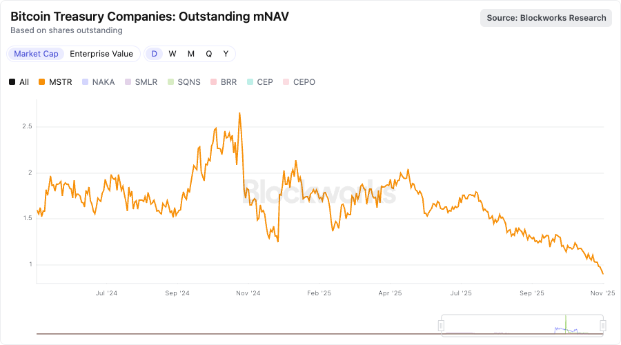Switch to Enterprise Value view
This screenshot has width=621, height=345.
tap(101, 54)
